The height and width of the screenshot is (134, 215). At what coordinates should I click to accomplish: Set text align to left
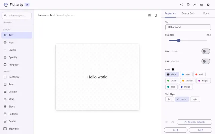[x=170, y=99]
